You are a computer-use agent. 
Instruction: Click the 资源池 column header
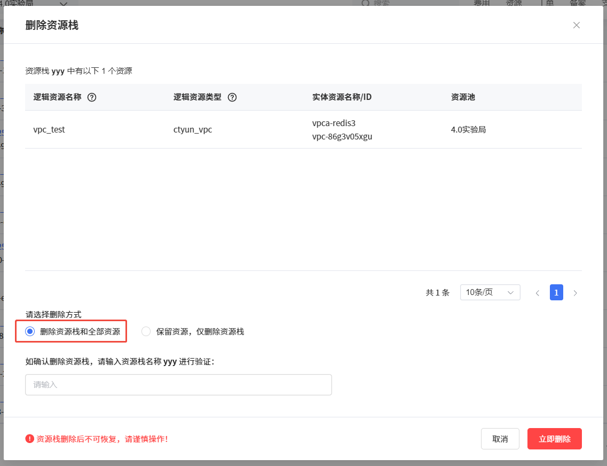[x=463, y=97]
